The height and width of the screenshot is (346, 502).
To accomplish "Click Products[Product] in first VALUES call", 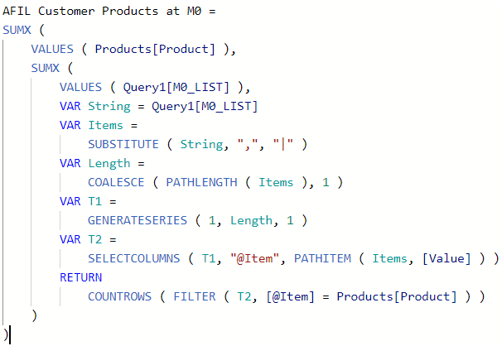I will (155, 49).
